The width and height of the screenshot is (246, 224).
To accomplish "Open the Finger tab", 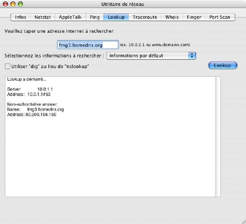I will coord(194,17).
